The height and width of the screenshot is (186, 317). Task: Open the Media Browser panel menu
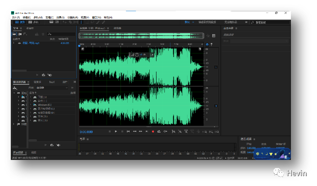point(28,82)
